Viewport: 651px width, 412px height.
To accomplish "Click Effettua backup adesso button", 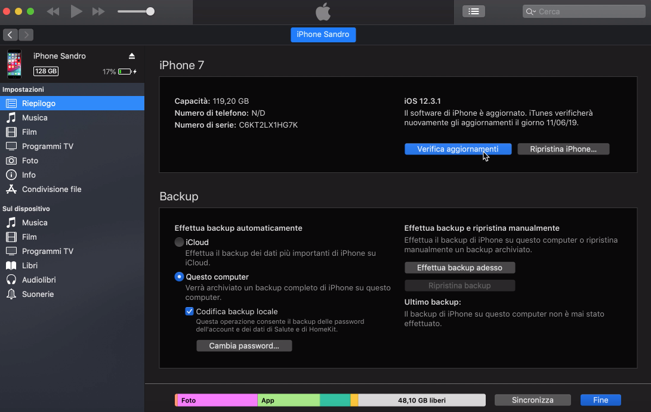I will 459,268.
